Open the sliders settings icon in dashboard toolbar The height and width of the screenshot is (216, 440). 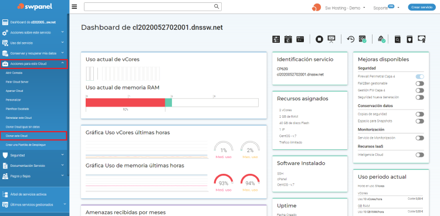(276, 39)
